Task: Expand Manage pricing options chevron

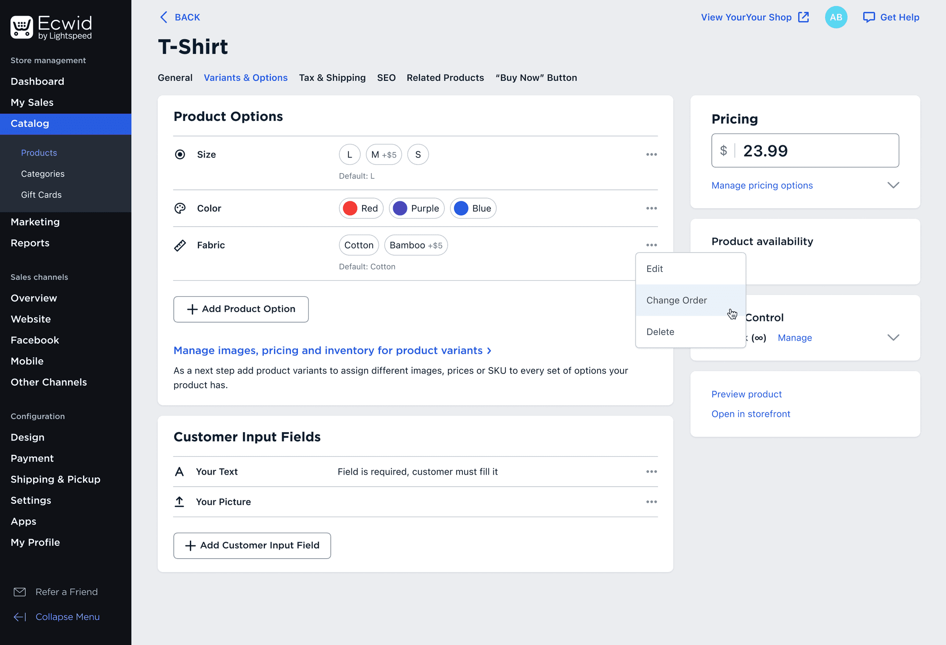Action: click(x=893, y=185)
